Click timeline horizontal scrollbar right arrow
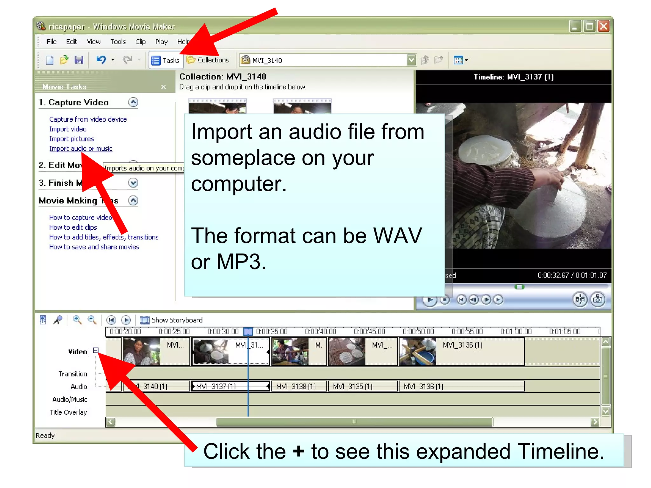Image resolution: width=651 pixels, height=488 pixels. [x=595, y=422]
